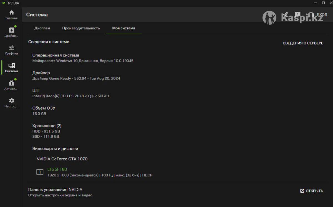Switch to the Производительность tab
The height and width of the screenshot is (207, 333).
pyautogui.click(x=81, y=28)
